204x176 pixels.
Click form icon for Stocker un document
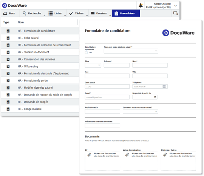click(8, 52)
